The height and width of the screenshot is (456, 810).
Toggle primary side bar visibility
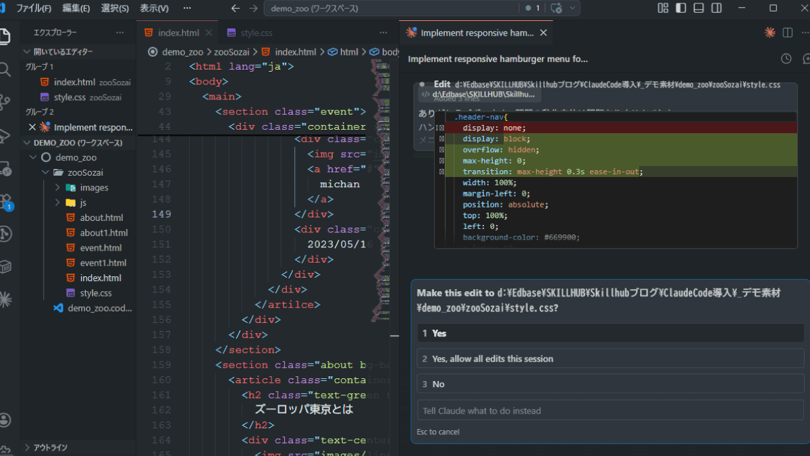pos(681,8)
